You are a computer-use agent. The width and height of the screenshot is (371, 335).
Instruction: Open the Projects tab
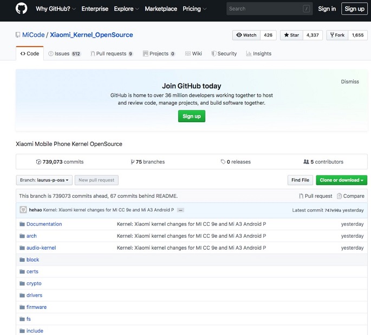click(x=159, y=54)
